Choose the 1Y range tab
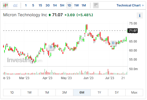This screenshot has height=100, width=147. click(x=99, y=93)
